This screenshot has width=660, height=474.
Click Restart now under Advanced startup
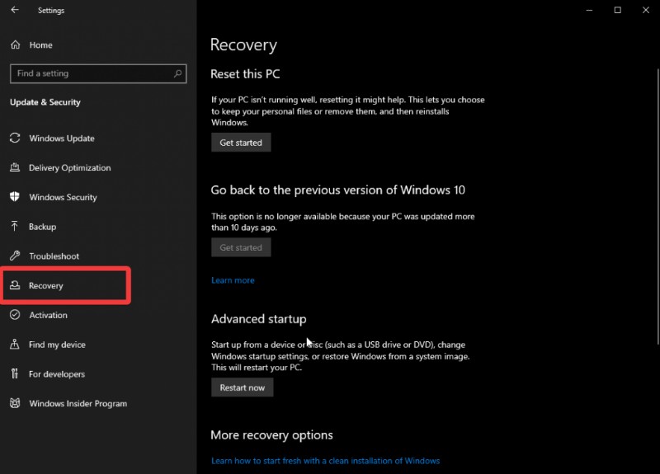click(242, 387)
